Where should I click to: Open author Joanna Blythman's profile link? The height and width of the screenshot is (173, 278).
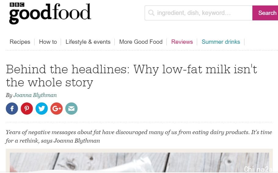35,95
